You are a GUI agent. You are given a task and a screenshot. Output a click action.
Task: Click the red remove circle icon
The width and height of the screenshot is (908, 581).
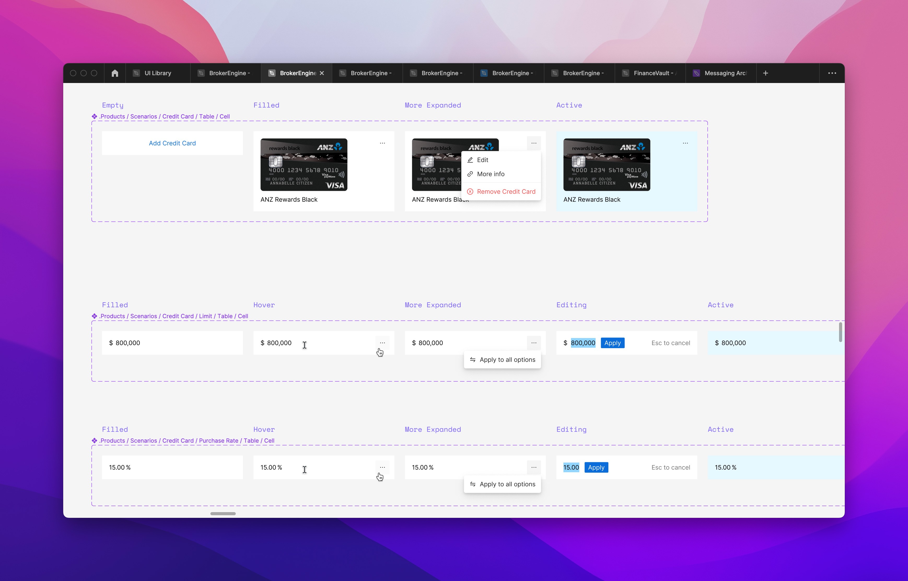coord(470,192)
